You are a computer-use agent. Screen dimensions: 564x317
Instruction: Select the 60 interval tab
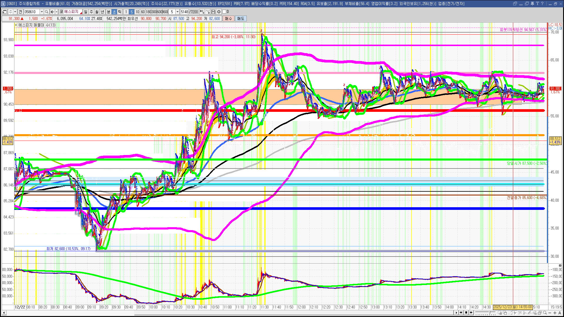click(143, 12)
